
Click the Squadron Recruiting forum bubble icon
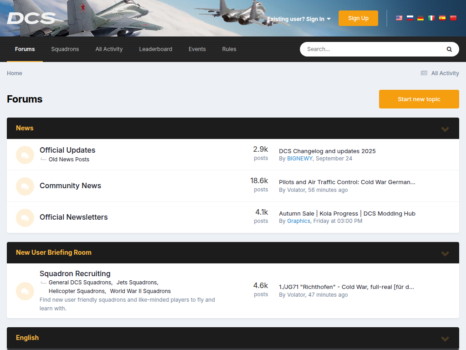click(x=25, y=291)
